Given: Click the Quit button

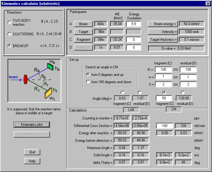Looking at the screenshot, I should 32,152.
